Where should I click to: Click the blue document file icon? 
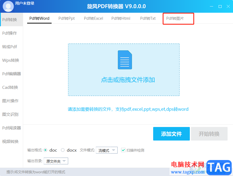(x=125, y=60)
